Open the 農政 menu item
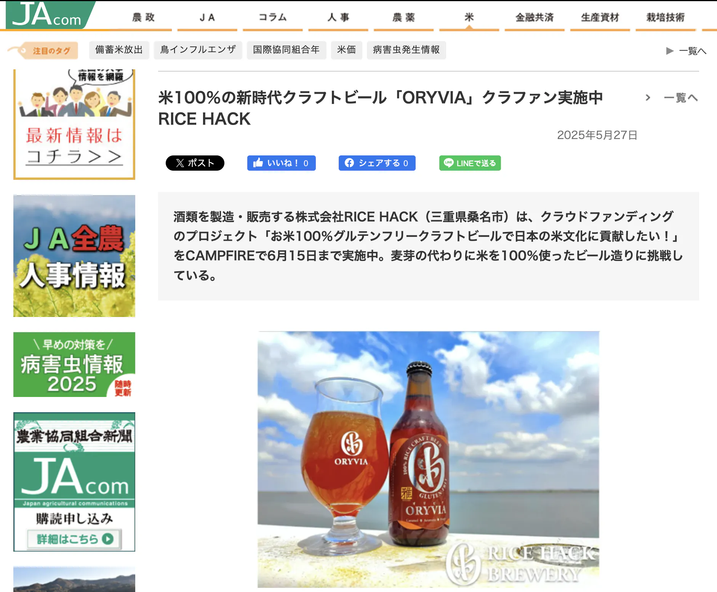The height and width of the screenshot is (592, 717). pyautogui.click(x=144, y=18)
